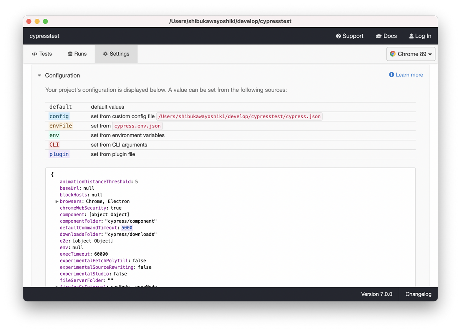Click the fileServerFolder key
The height and width of the screenshot is (332, 461).
(82, 281)
